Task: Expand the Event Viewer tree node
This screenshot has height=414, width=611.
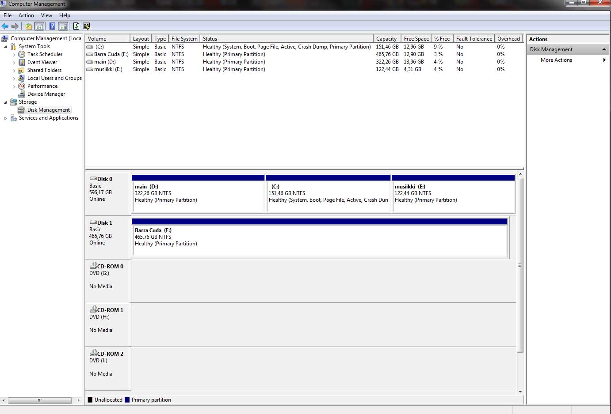Action: (14, 63)
